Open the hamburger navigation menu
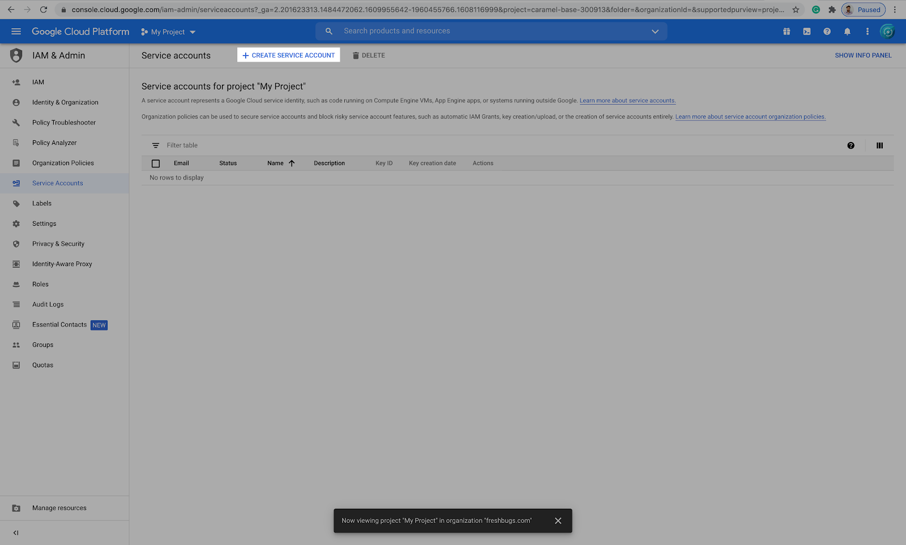906x545 pixels. point(16,32)
